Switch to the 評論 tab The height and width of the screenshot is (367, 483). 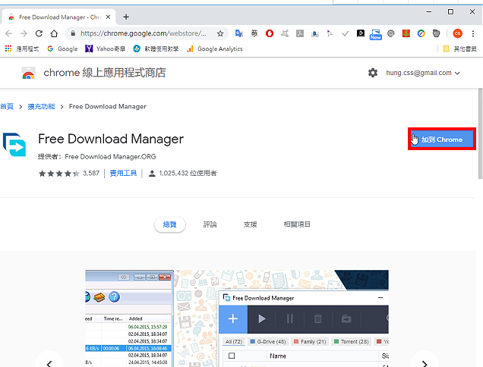pos(210,224)
